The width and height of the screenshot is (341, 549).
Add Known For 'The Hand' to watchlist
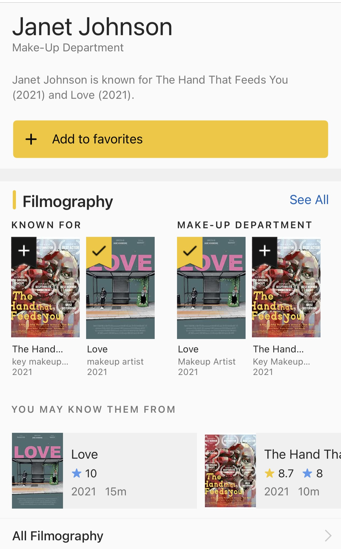[x=24, y=251]
